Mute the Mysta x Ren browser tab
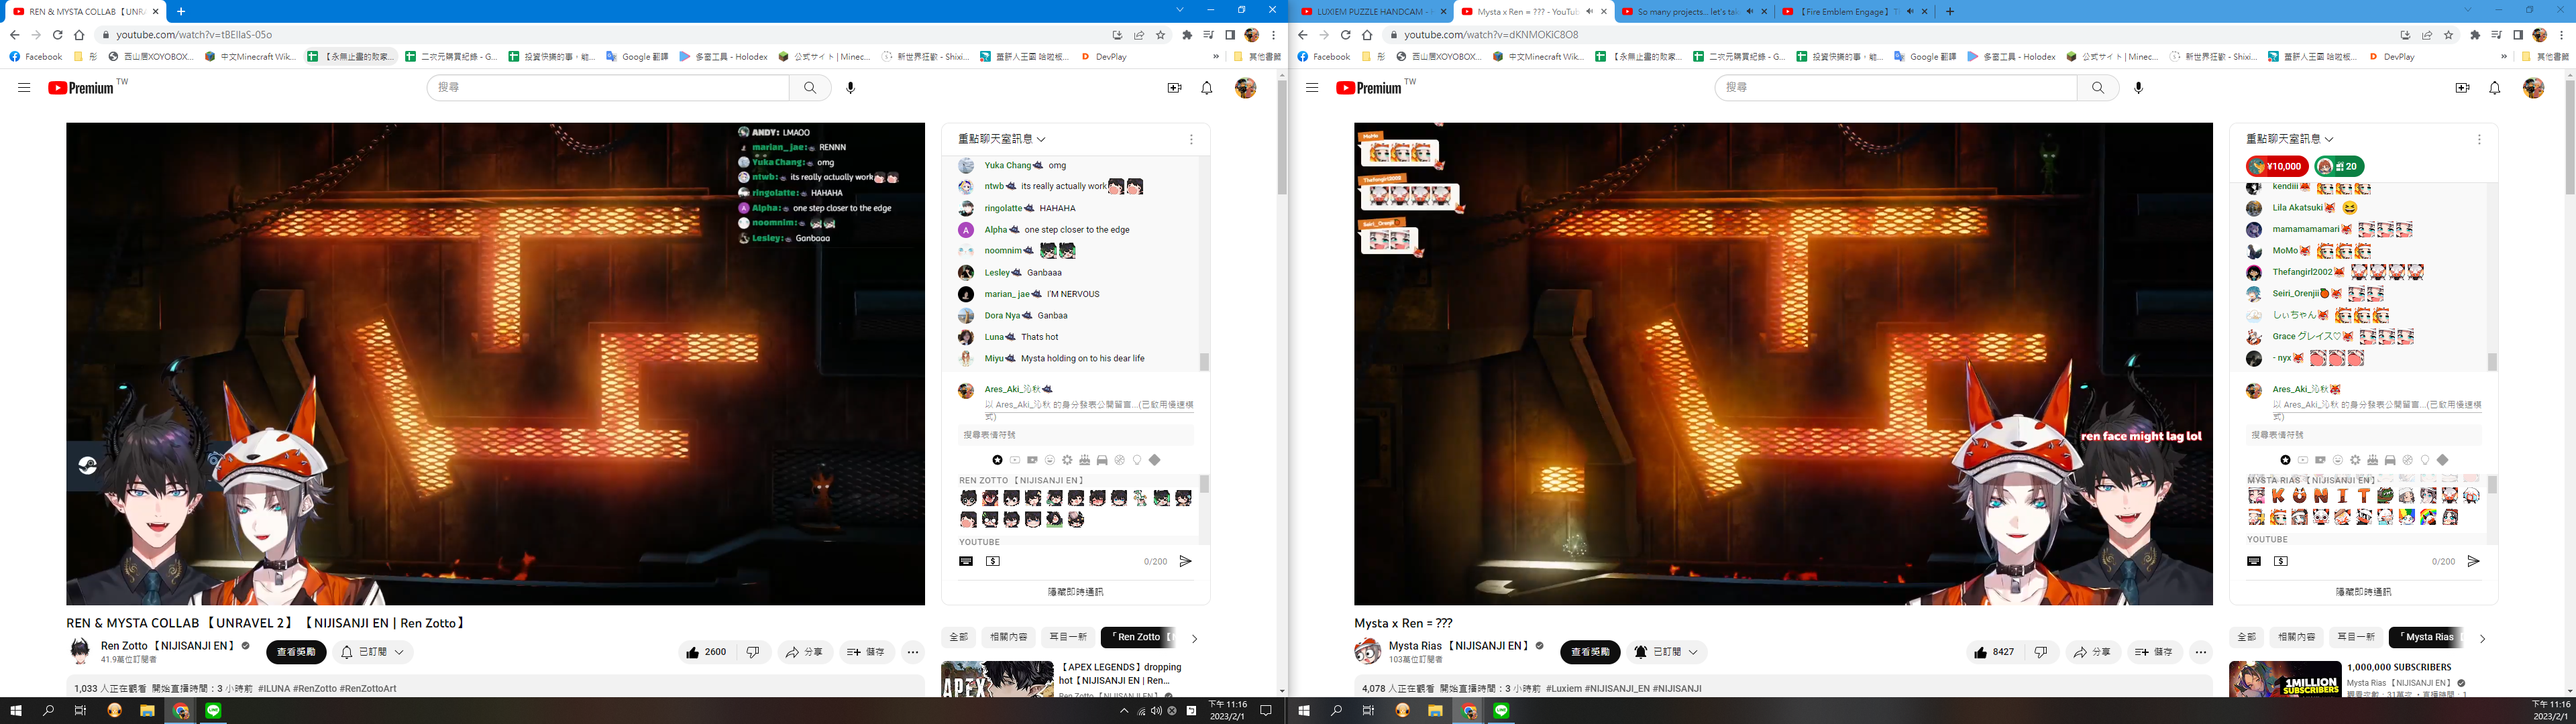The height and width of the screenshot is (724, 2576). pyautogui.click(x=1590, y=12)
